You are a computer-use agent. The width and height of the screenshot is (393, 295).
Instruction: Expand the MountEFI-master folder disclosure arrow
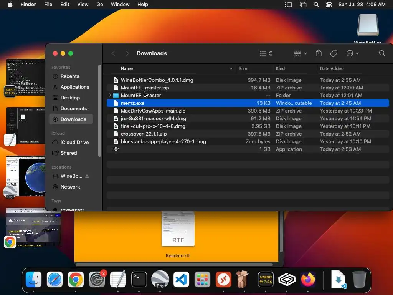[x=110, y=95]
